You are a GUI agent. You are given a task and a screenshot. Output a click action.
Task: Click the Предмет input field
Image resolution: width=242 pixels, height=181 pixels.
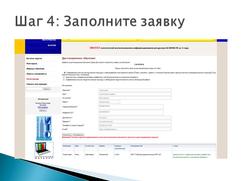coord(135,122)
